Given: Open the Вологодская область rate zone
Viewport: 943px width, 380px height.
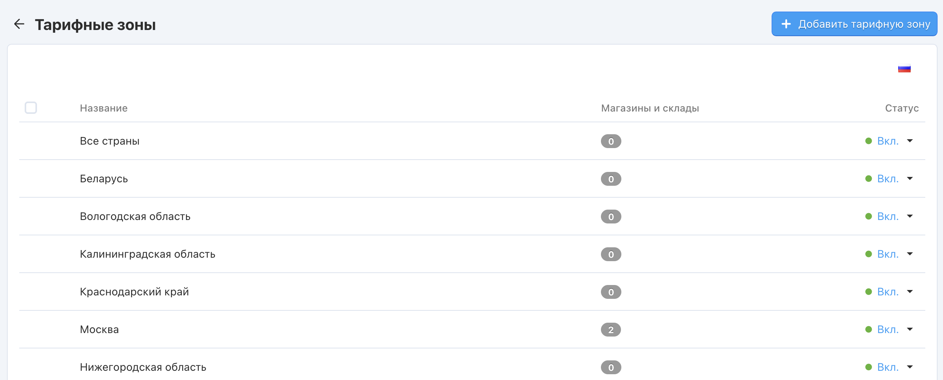Looking at the screenshot, I should click(x=135, y=217).
